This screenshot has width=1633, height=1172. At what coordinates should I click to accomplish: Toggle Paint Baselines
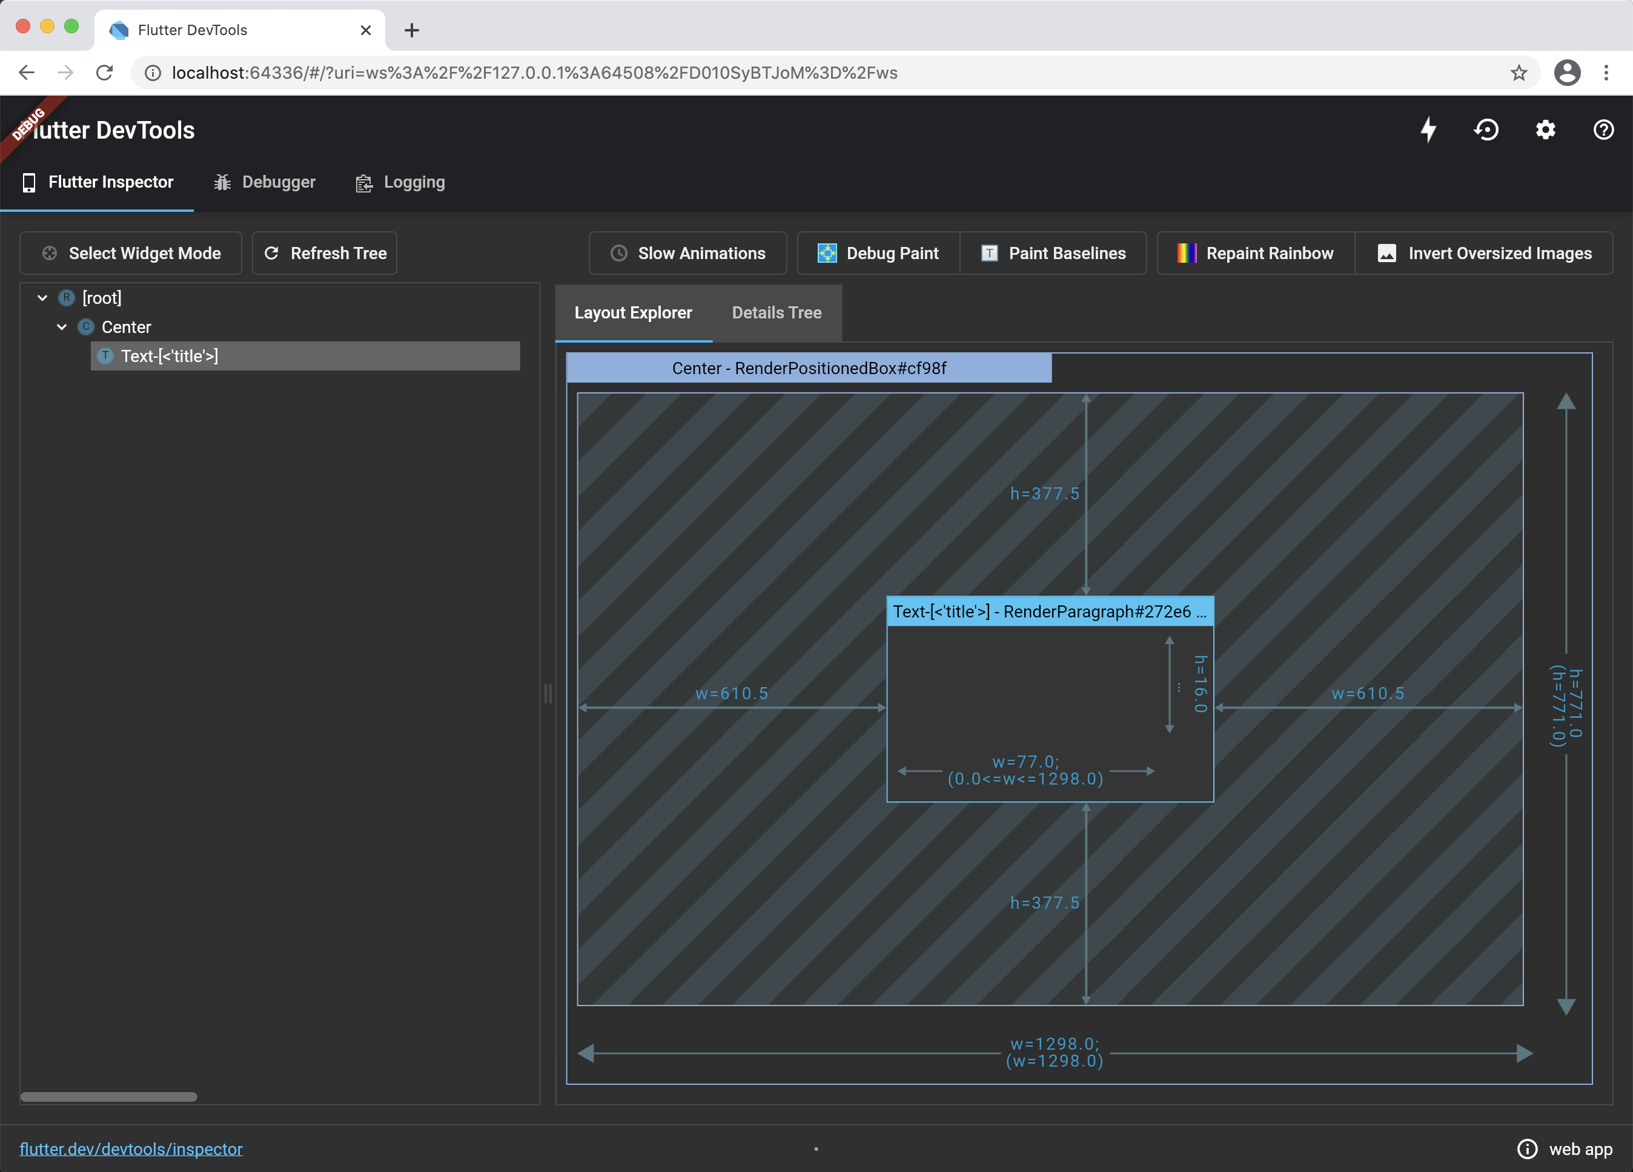[989, 252]
